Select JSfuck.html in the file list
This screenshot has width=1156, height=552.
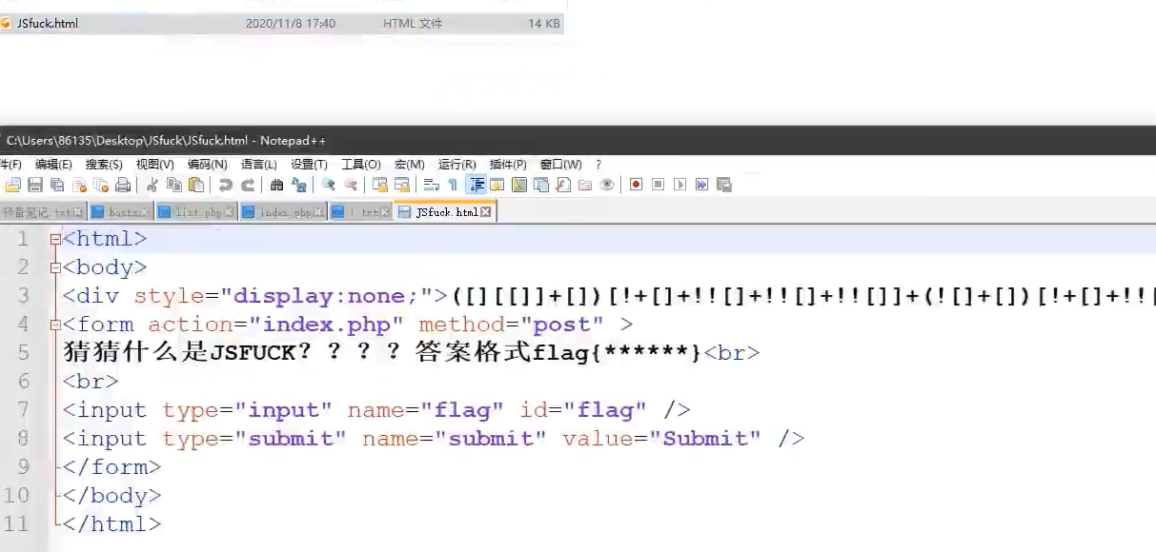point(48,23)
